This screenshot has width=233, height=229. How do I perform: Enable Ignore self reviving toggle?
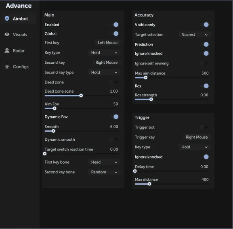pos(204,63)
